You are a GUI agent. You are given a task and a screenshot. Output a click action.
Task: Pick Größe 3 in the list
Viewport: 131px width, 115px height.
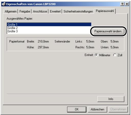point(49,31)
